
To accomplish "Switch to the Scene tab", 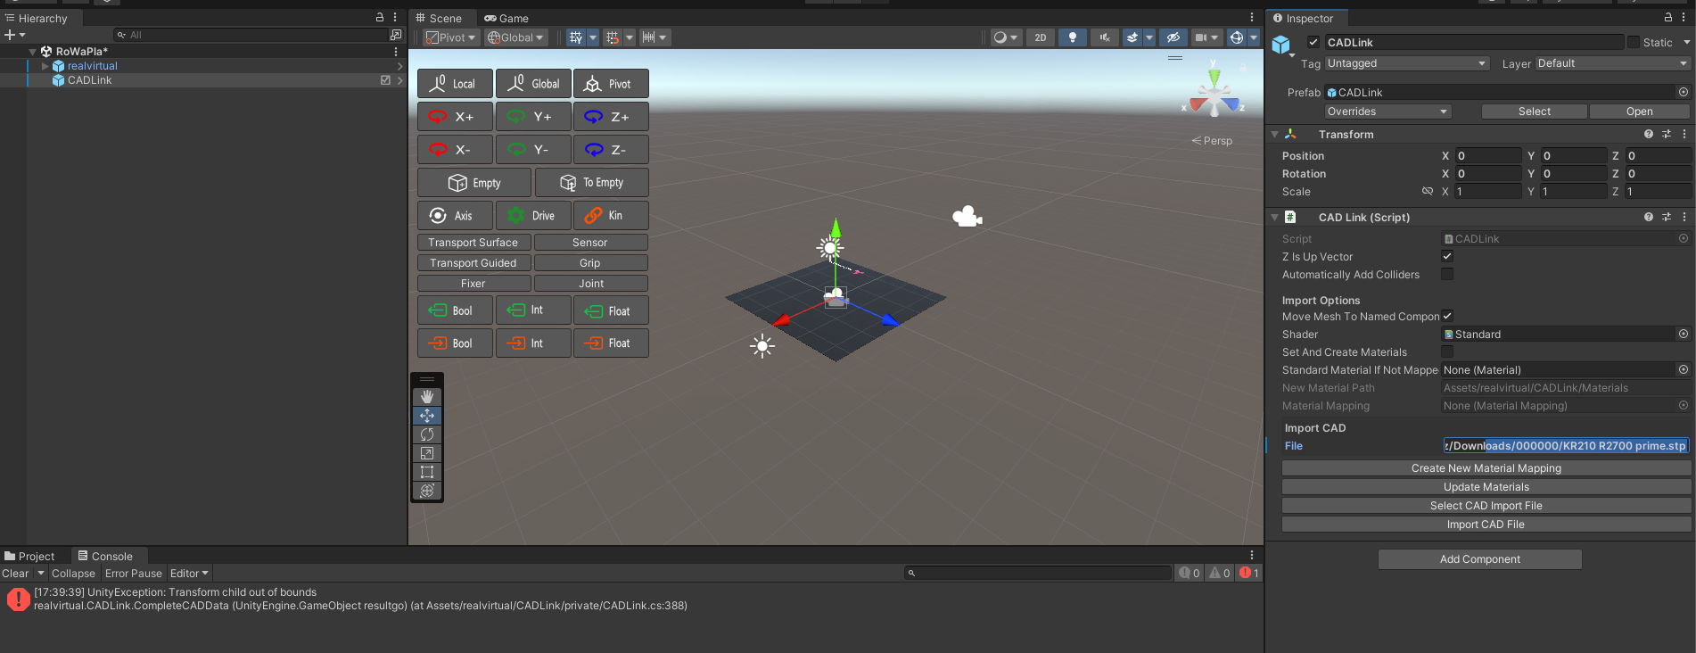I will 439,18.
